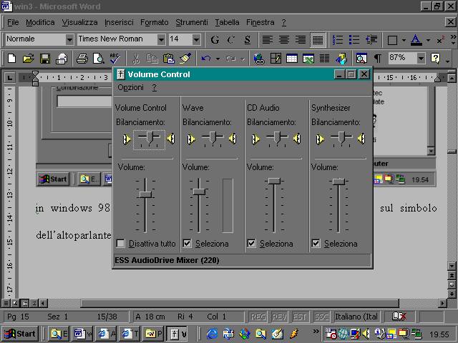Toggle SSC overtype indicator
The image size is (458, 343).
pyautogui.click(x=321, y=317)
